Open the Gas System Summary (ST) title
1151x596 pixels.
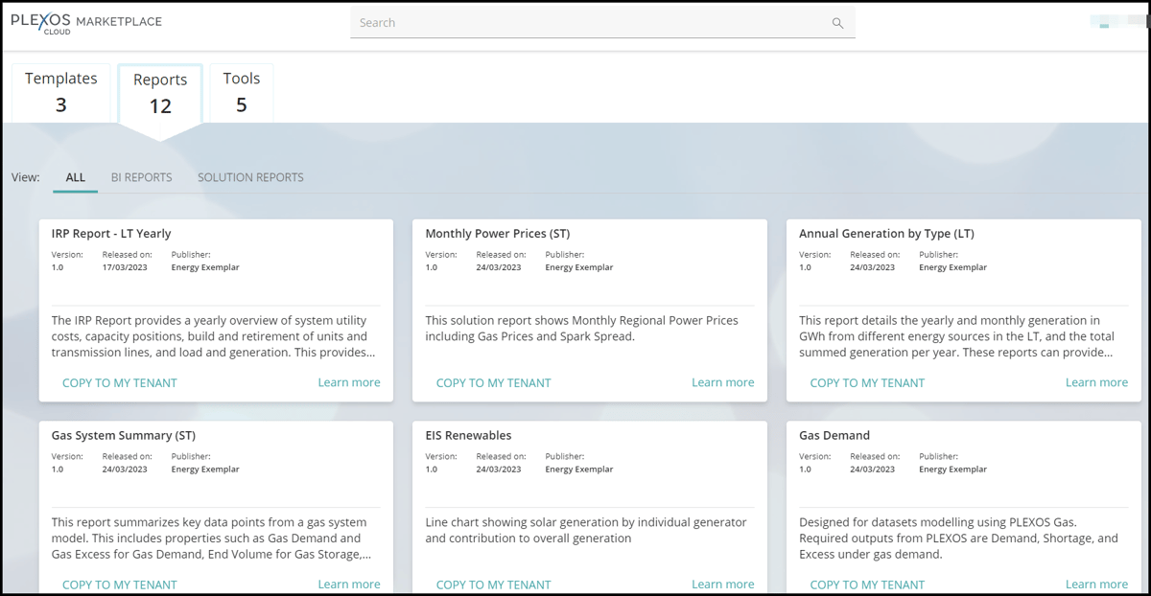click(124, 435)
